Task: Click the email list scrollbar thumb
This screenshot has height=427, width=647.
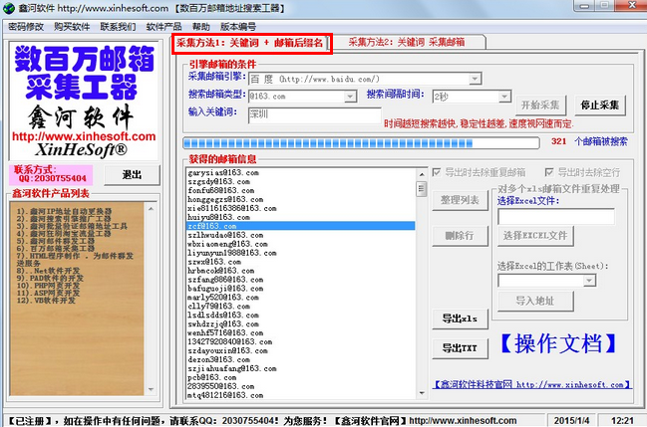Action: click(x=422, y=189)
